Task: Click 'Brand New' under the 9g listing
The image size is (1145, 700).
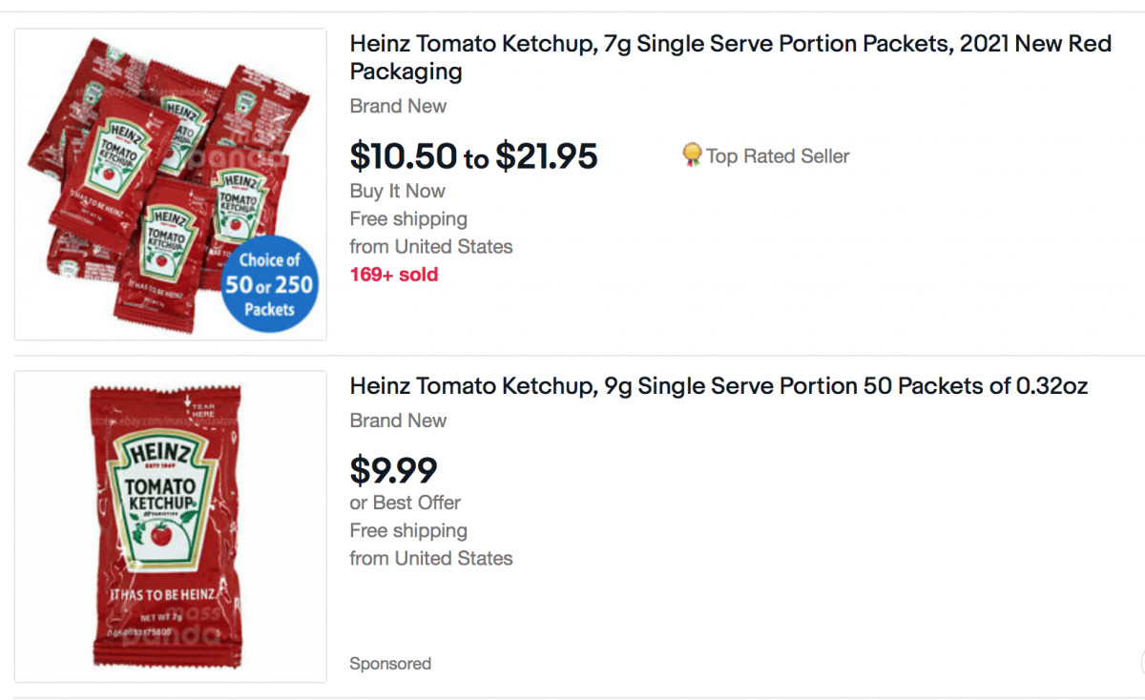Action: (398, 421)
